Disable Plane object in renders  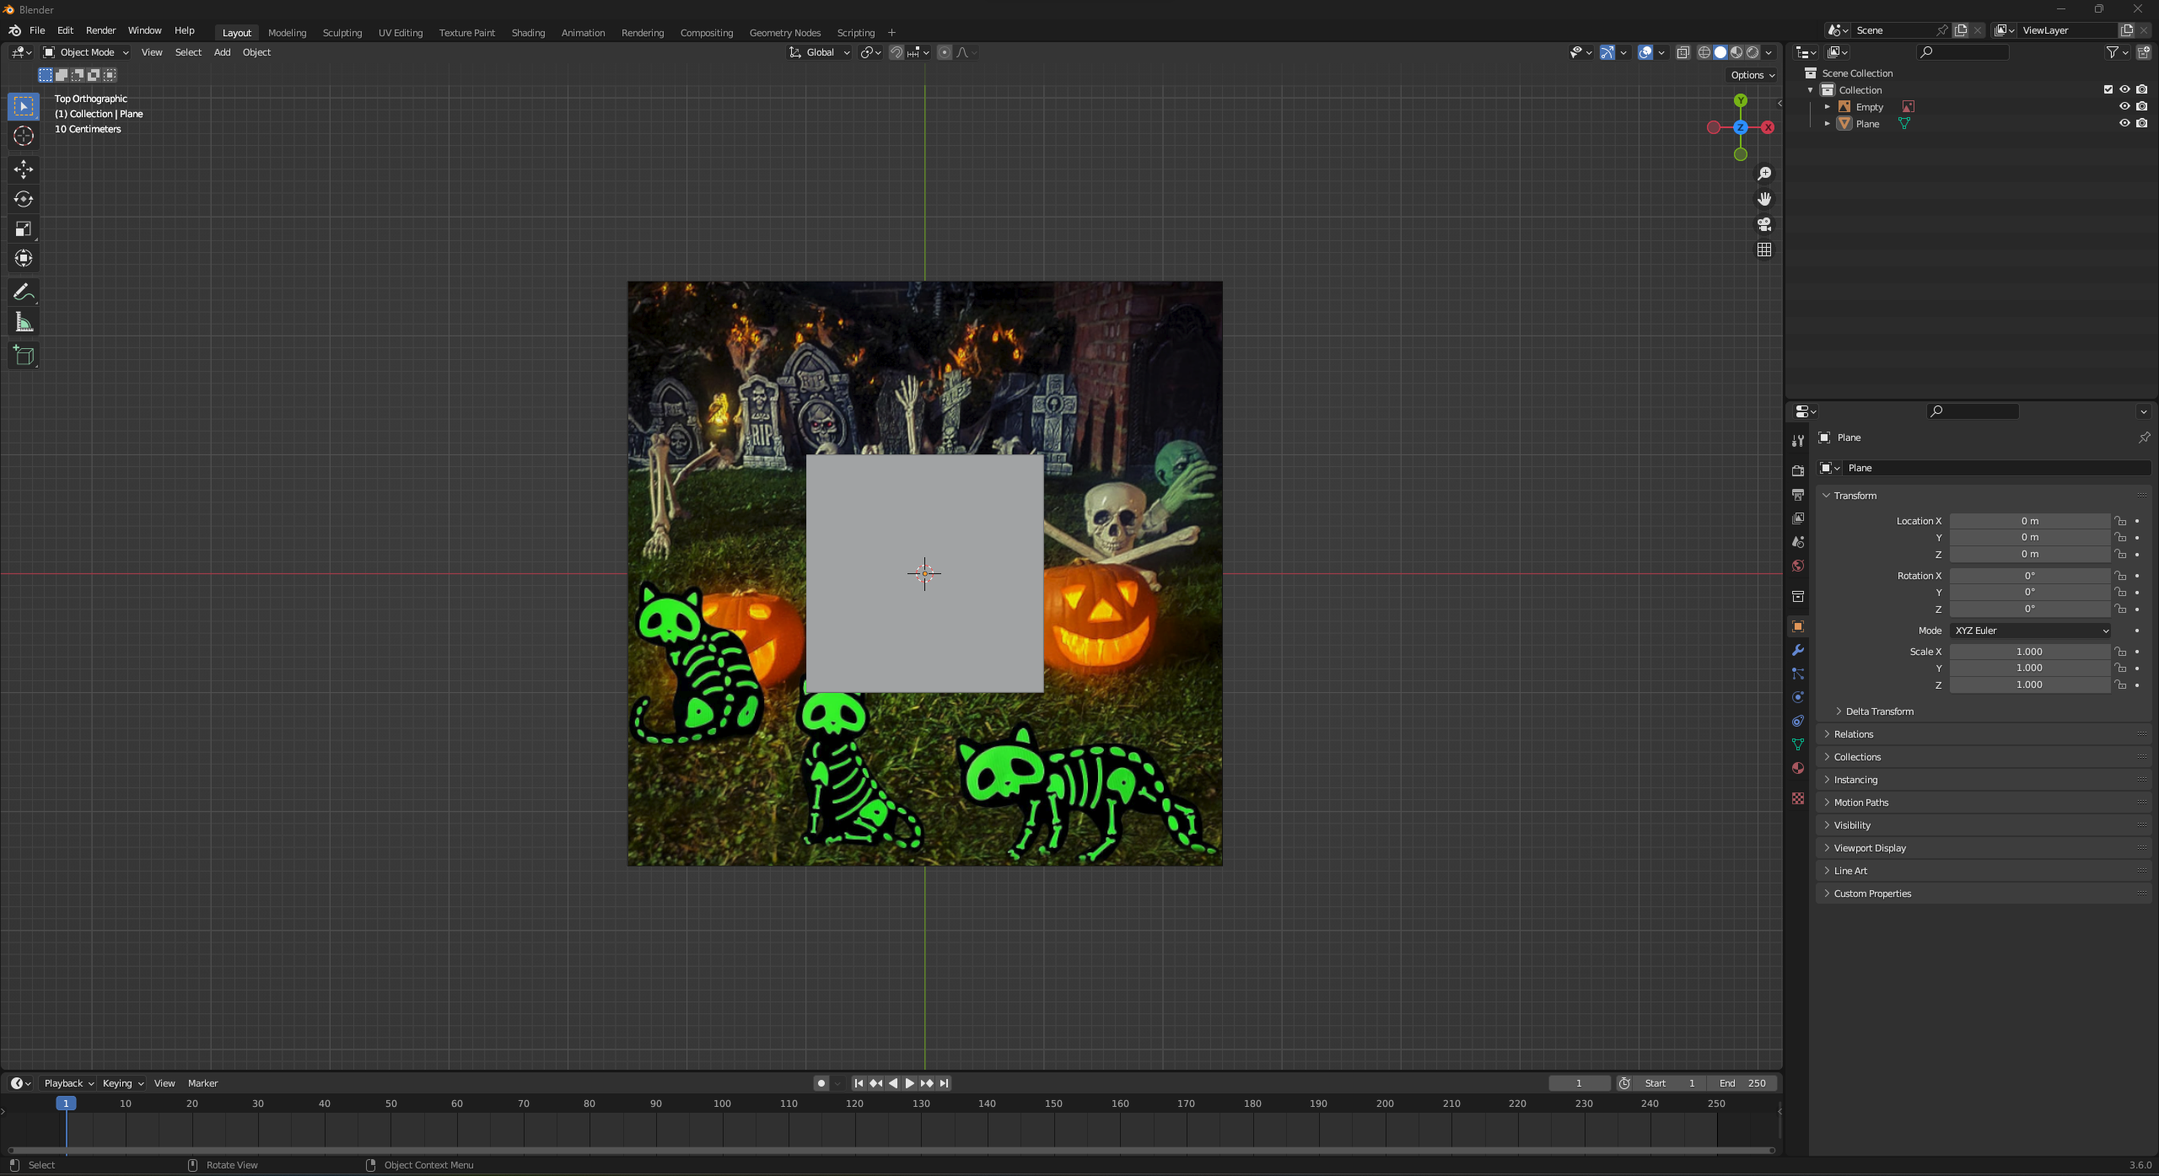tap(2142, 123)
